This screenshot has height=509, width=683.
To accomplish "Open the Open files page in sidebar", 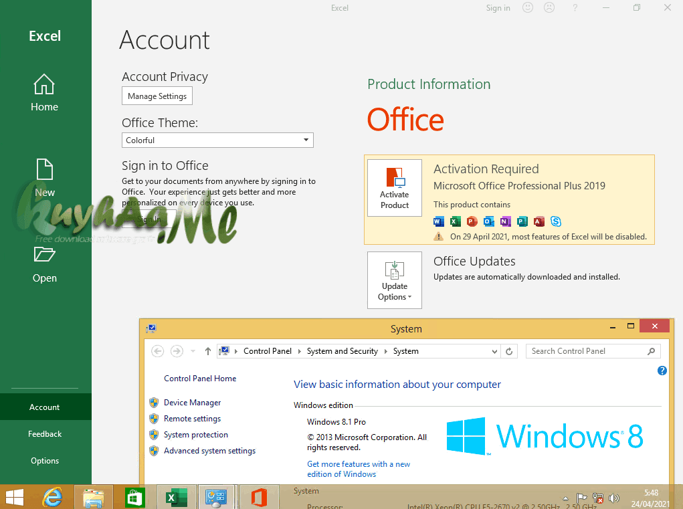I will click(44, 264).
